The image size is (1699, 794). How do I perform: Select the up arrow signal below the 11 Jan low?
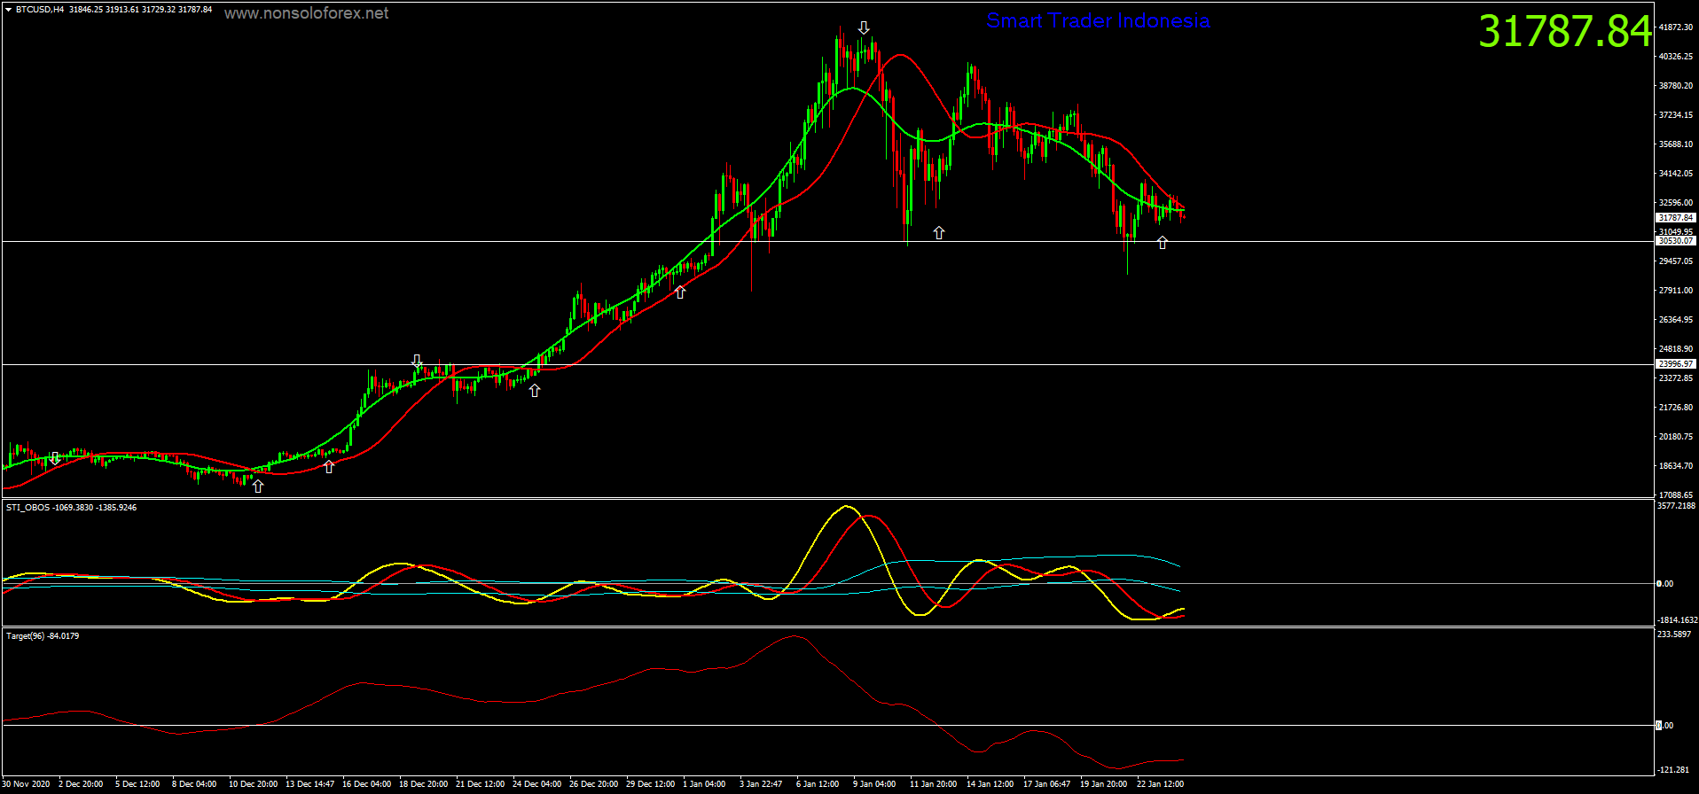[x=939, y=233]
